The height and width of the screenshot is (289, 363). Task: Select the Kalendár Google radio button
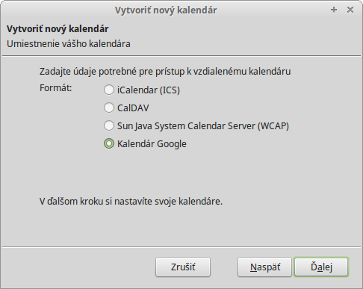click(109, 143)
